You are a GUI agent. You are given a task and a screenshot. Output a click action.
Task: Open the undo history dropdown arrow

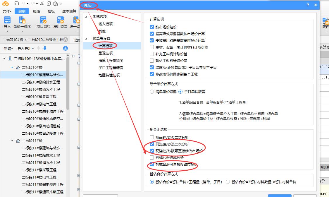tap(27, 4)
